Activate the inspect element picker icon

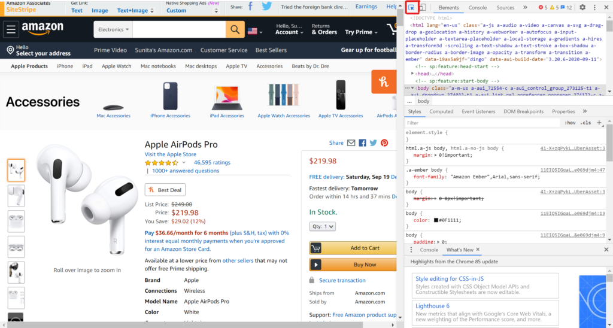coord(411,7)
